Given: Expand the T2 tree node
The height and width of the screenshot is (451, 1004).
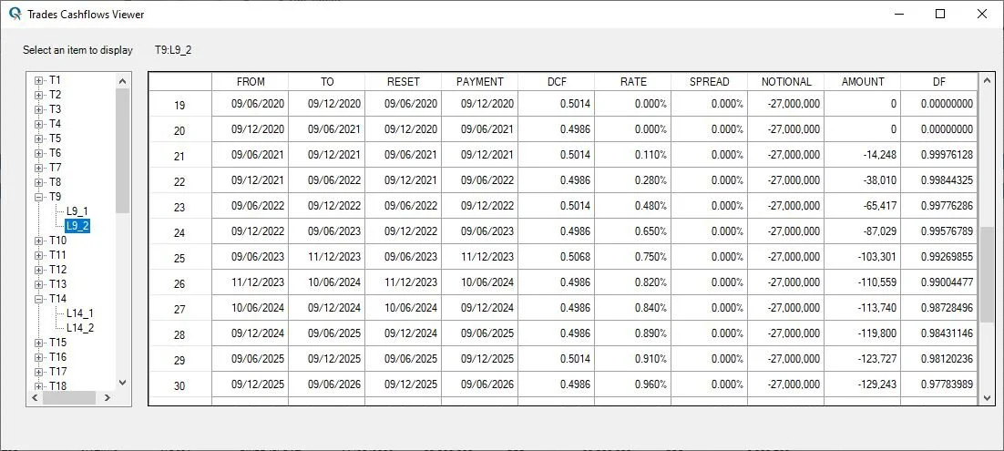Looking at the screenshot, I should click(38, 95).
